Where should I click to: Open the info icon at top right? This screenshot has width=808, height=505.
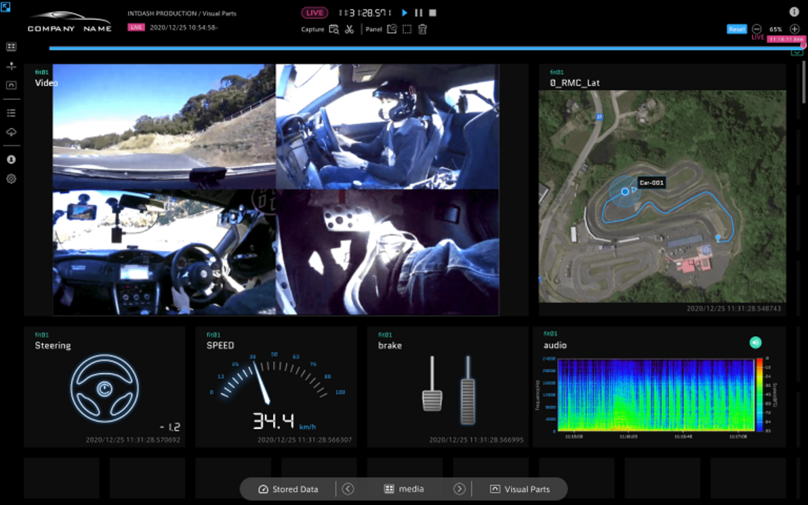[794, 12]
